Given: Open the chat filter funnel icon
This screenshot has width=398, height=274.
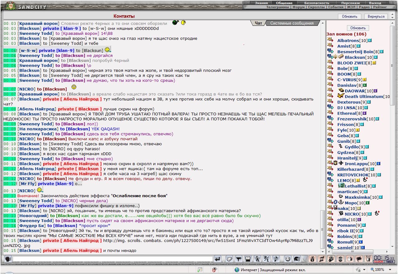Looking at the screenshot, I should tap(239, 259).
